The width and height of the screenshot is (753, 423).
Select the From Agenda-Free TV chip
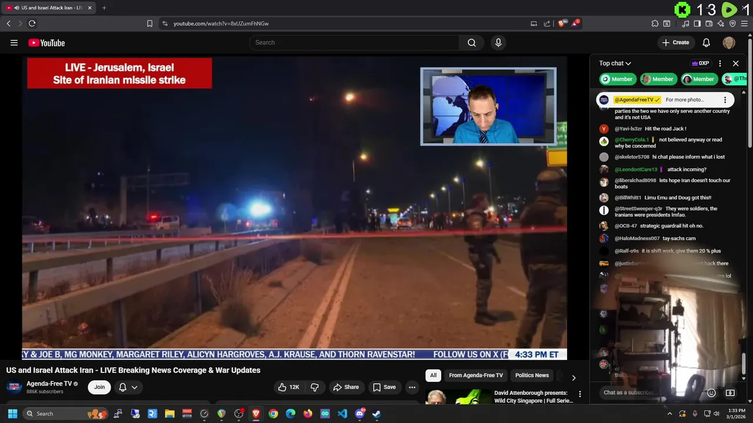click(x=476, y=375)
